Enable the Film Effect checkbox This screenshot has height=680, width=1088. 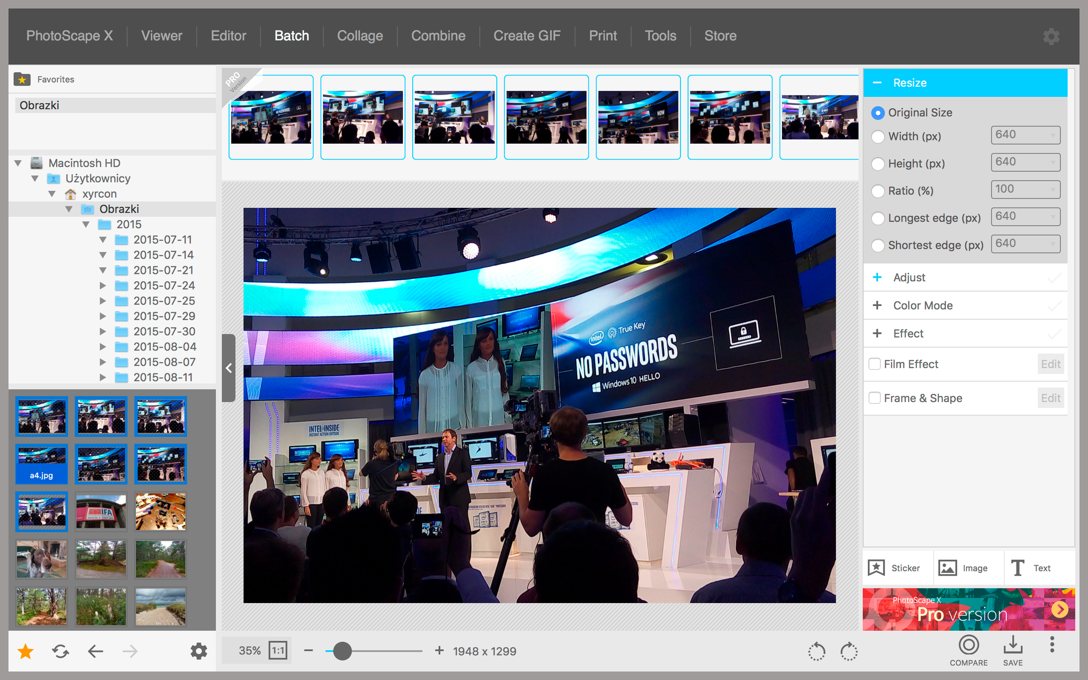pyautogui.click(x=875, y=364)
